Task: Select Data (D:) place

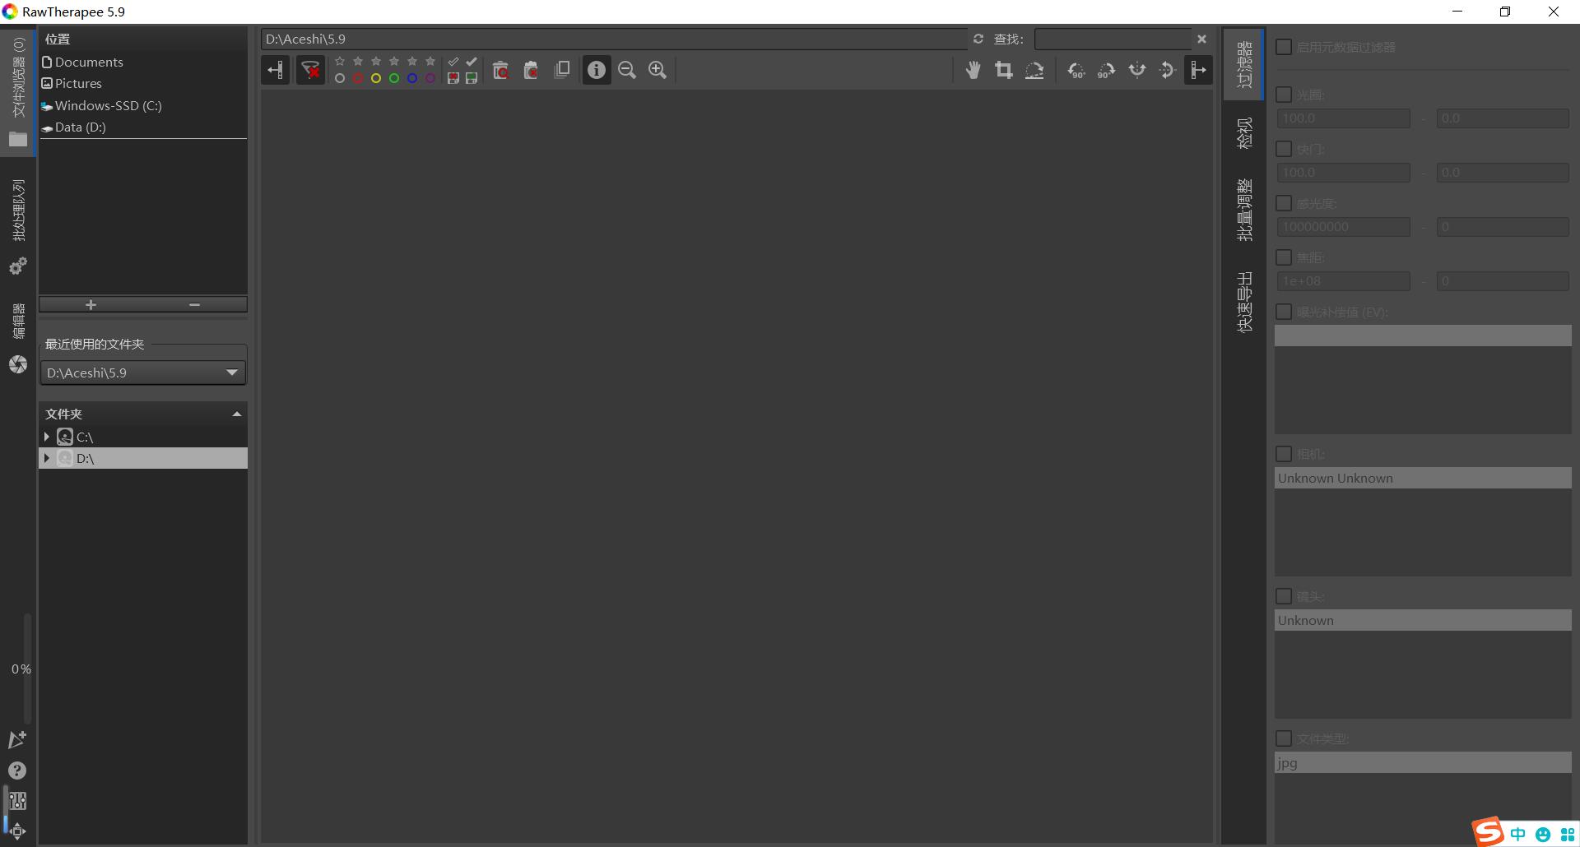Action: click(x=143, y=127)
